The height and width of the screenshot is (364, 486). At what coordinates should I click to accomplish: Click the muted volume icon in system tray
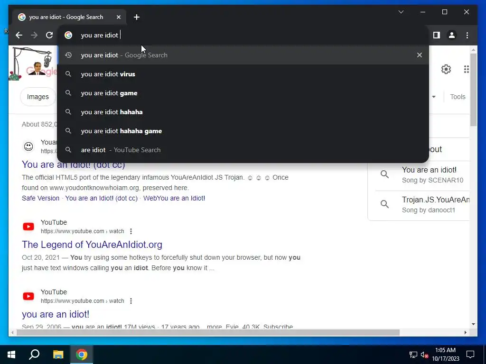click(x=424, y=355)
